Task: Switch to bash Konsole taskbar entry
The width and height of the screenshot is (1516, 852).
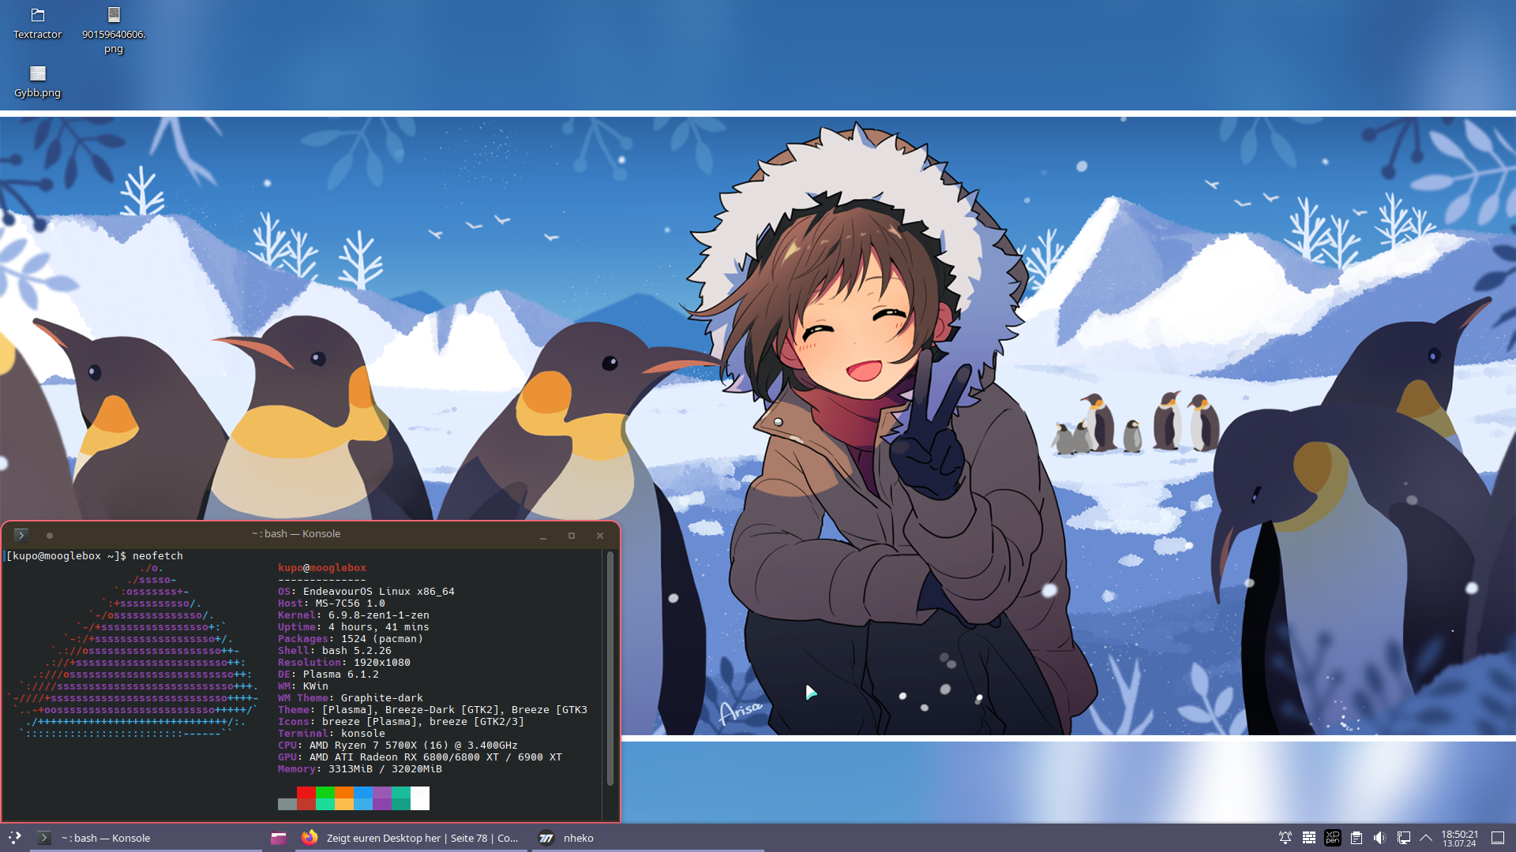Action: tap(146, 838)
